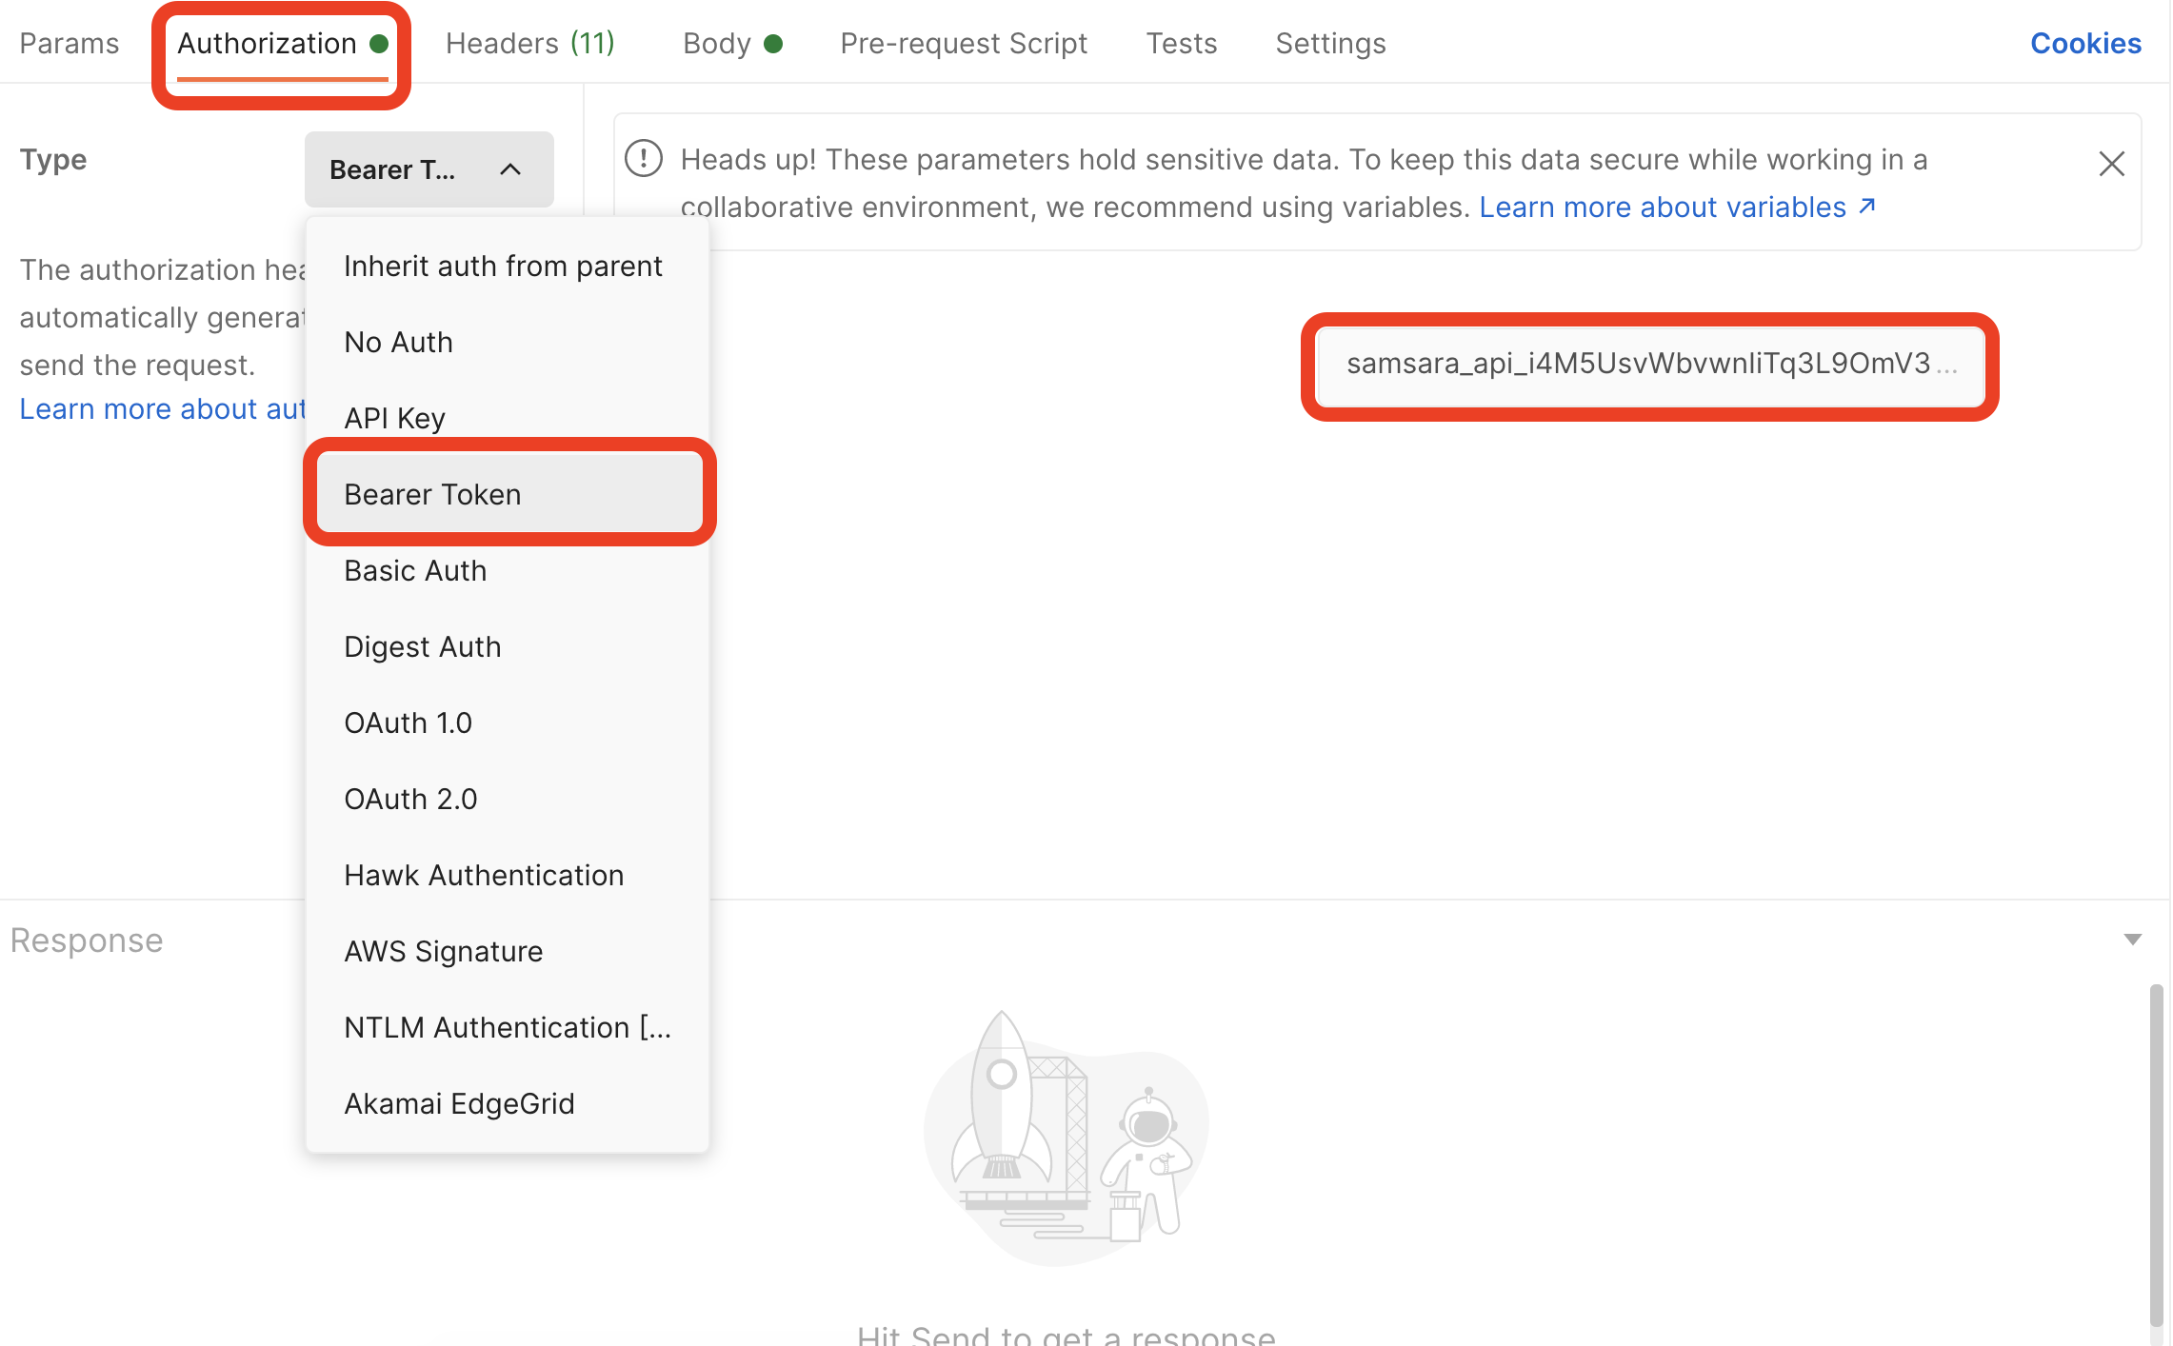The image size is (2173, 1346).
Task: Choose Basic Auth in the list
Action: click(415, 570)
